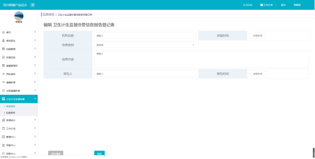Expand the 预防接种 row chevron
The image size is (315, 159).
tap(35, 74)
